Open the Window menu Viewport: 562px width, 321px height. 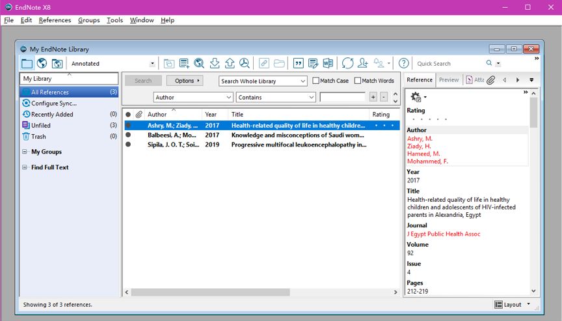coord(142,20)
